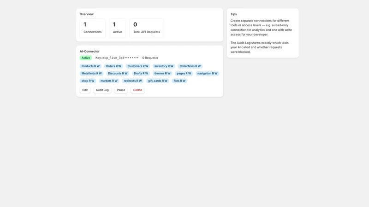This screenshot has width=369, height=207.
Task: Select the files R W permission tag
Action: tap(179, 81)
